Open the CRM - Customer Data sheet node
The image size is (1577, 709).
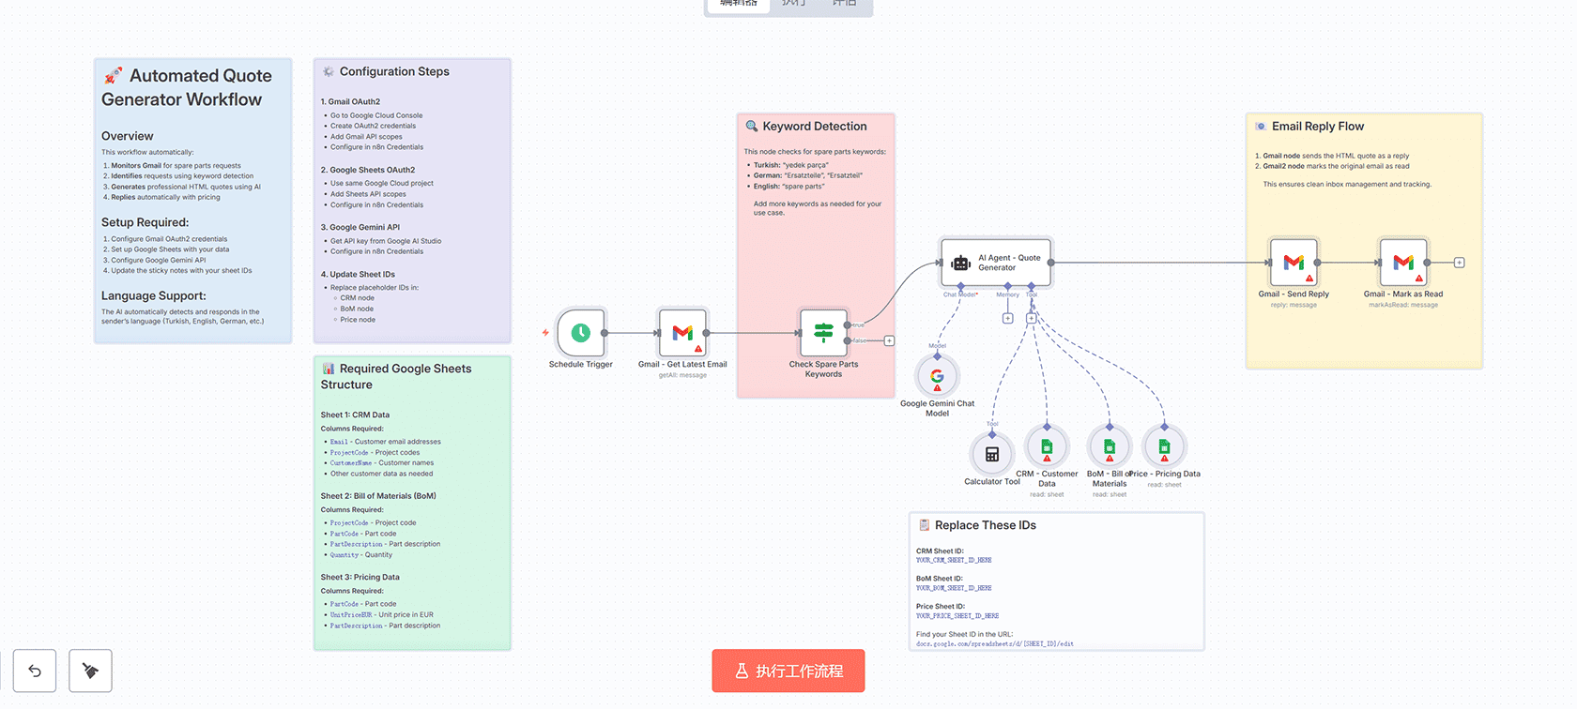1047,447
